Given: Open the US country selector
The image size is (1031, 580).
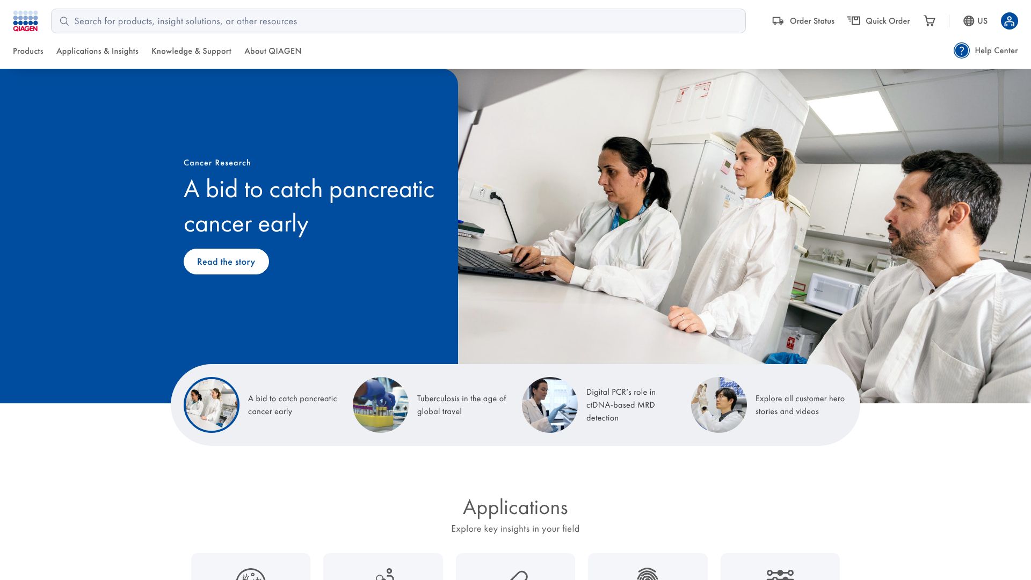Looking at the screenshot, I should (x=982, y=21).
